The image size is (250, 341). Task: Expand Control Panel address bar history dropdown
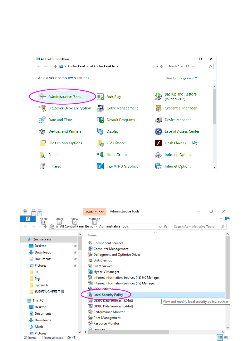pos(157,67)
